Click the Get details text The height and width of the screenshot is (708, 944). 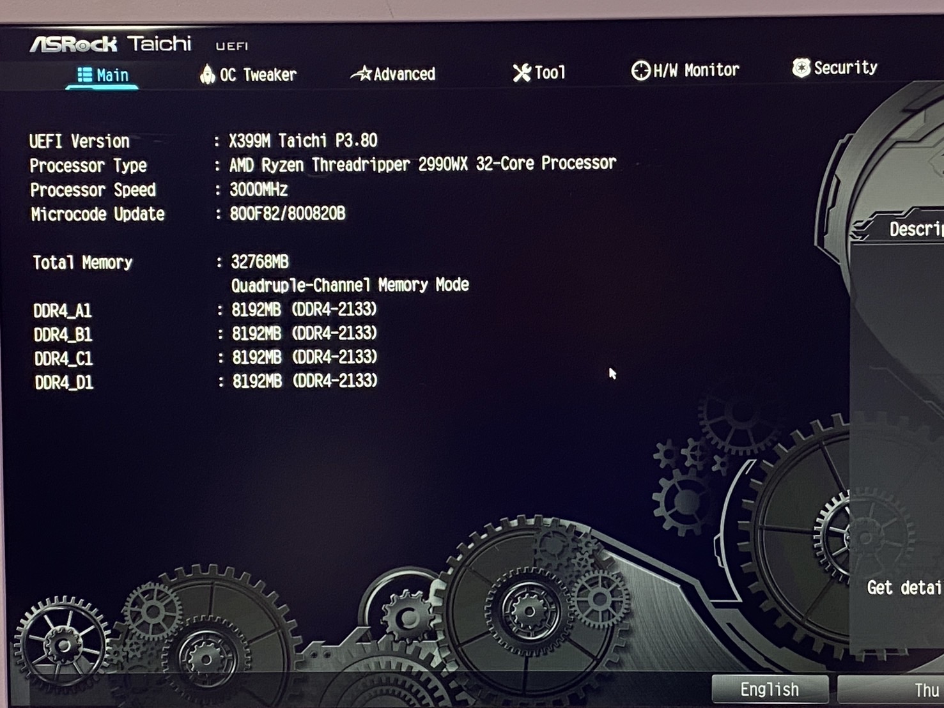click(904, 587)
